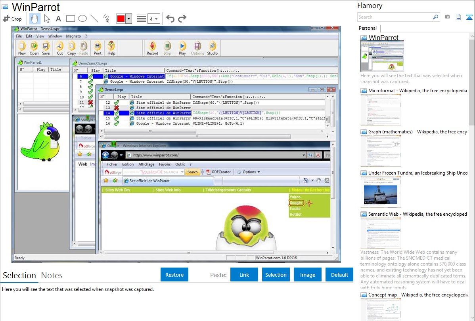Click the Cut toolbar icon
Screen dimensions: 475x321
[x=60, y=48]
